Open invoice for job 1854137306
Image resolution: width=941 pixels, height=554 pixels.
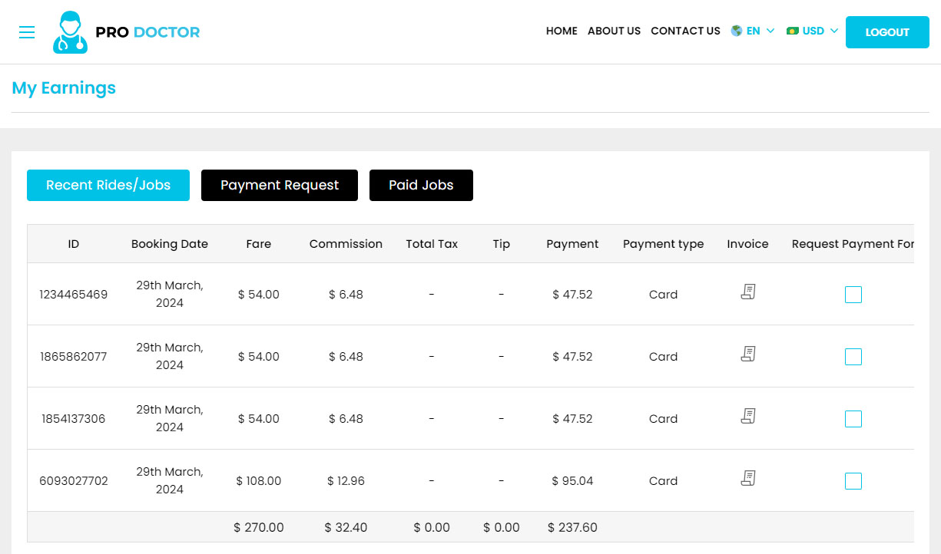click(748, 416)
